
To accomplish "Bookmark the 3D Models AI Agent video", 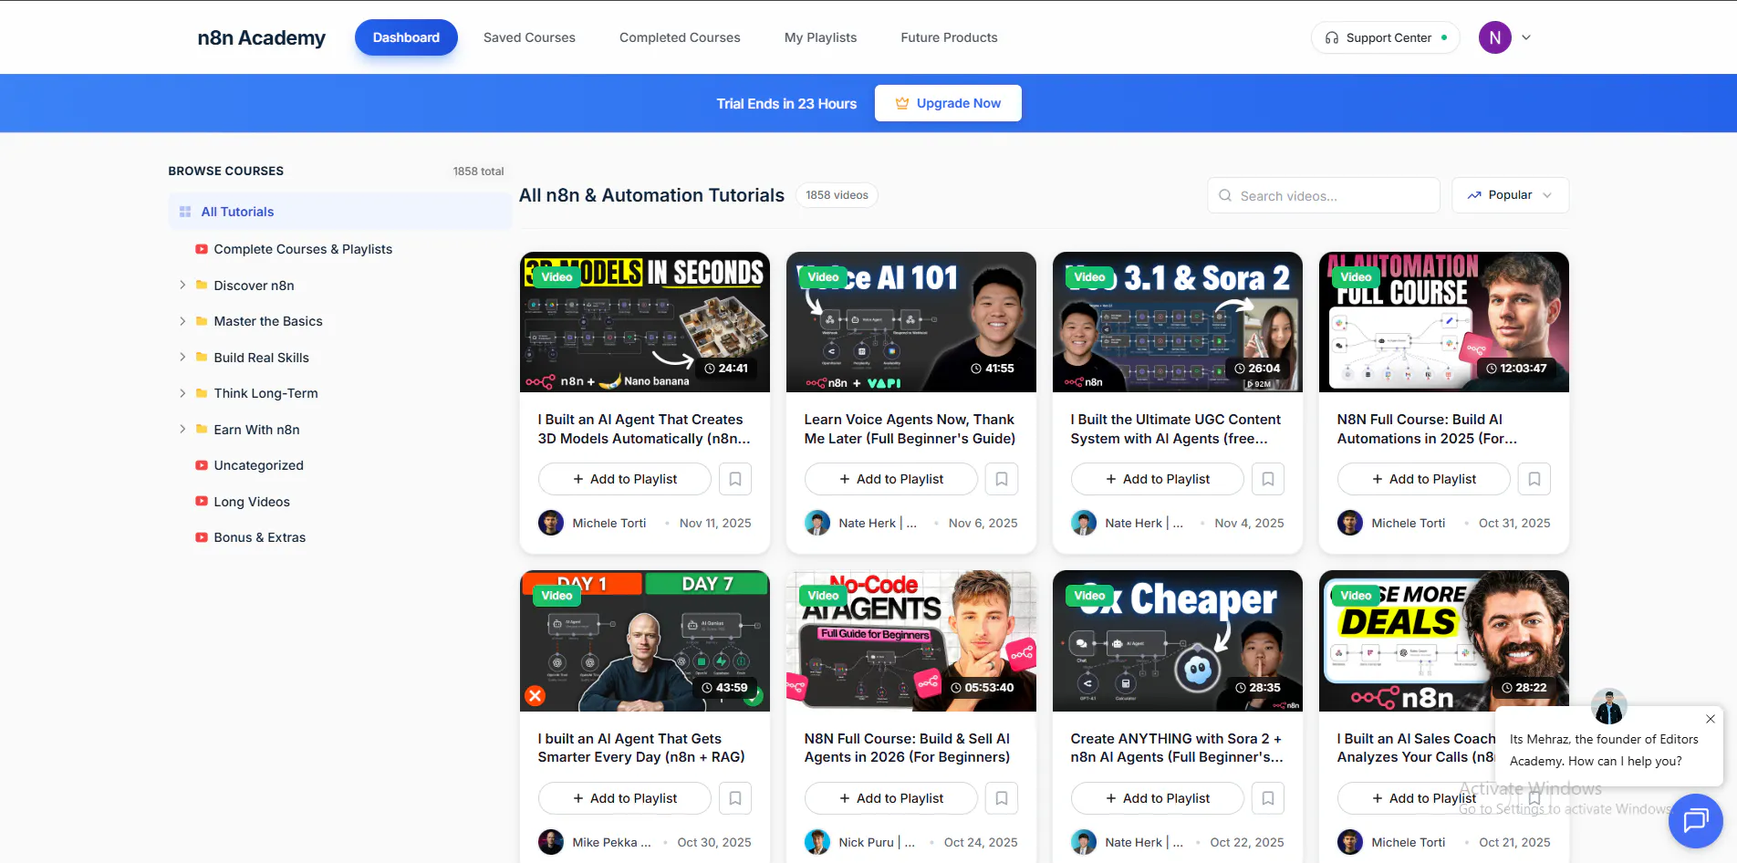I will click(735, 479).
